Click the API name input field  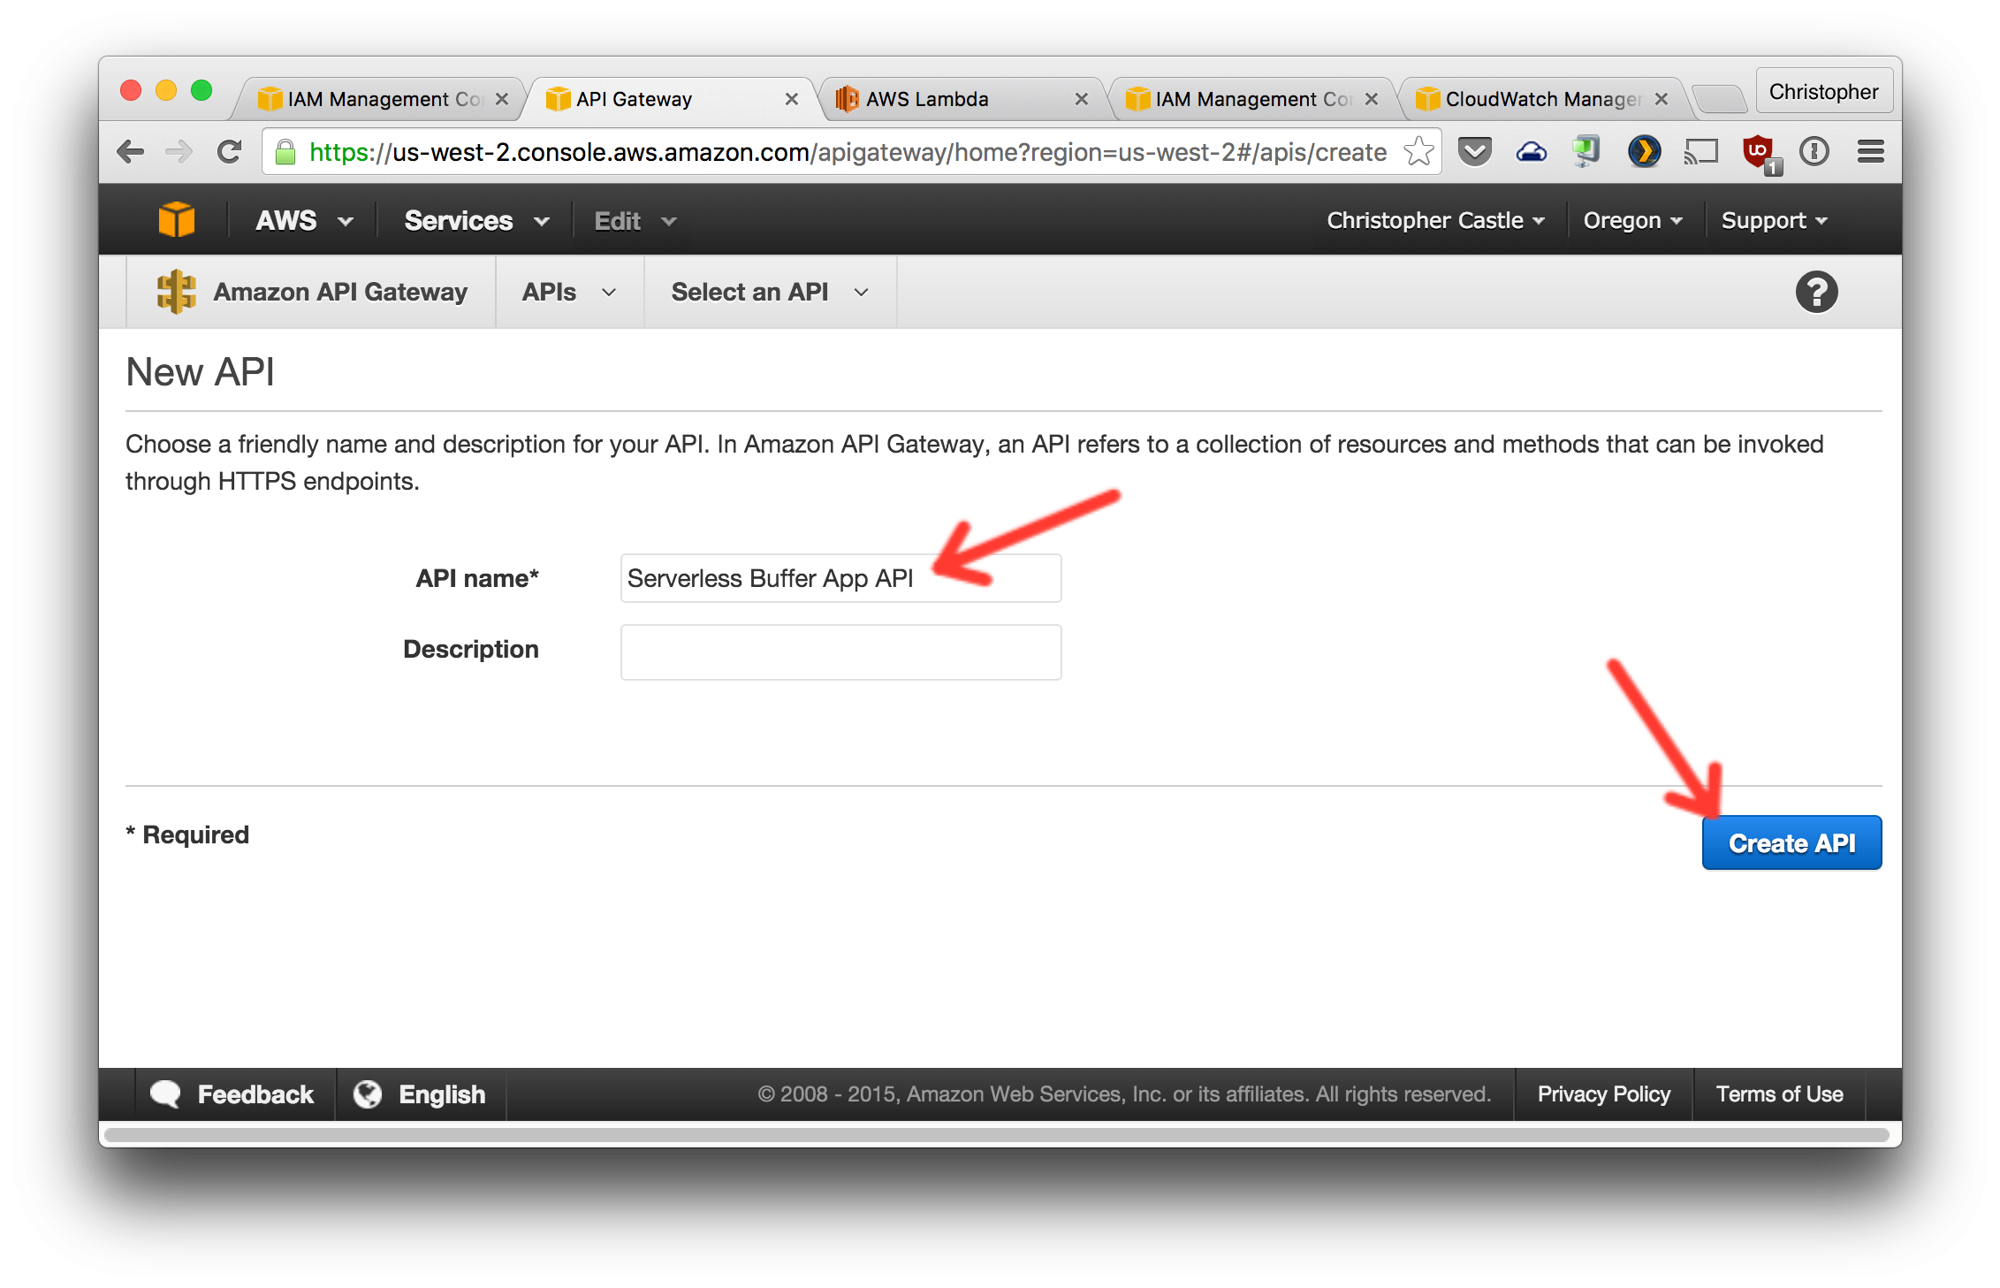click(x=840, y=578)
